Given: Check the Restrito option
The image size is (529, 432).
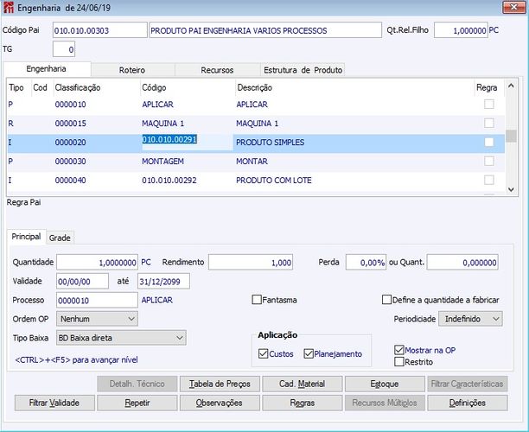Looking at the screenshot, I should [398, 361].
